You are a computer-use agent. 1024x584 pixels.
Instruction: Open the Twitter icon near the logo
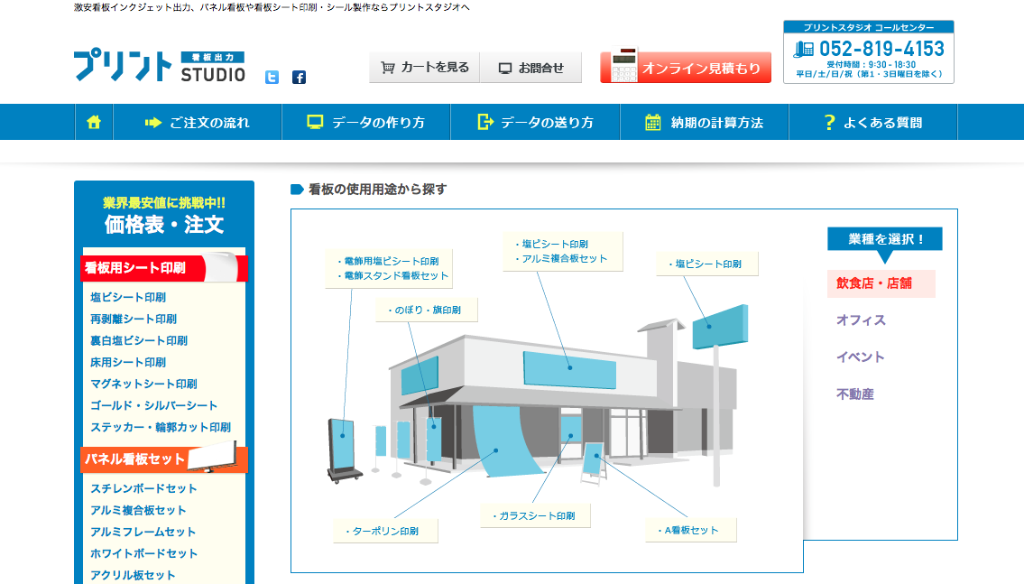tap(271, 78)
